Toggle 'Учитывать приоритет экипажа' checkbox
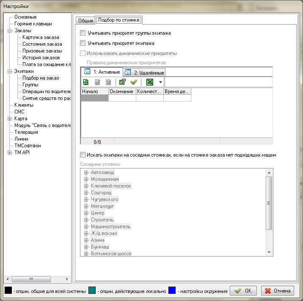This screenshot has height=301, width=303. click(x=83, y=43)
